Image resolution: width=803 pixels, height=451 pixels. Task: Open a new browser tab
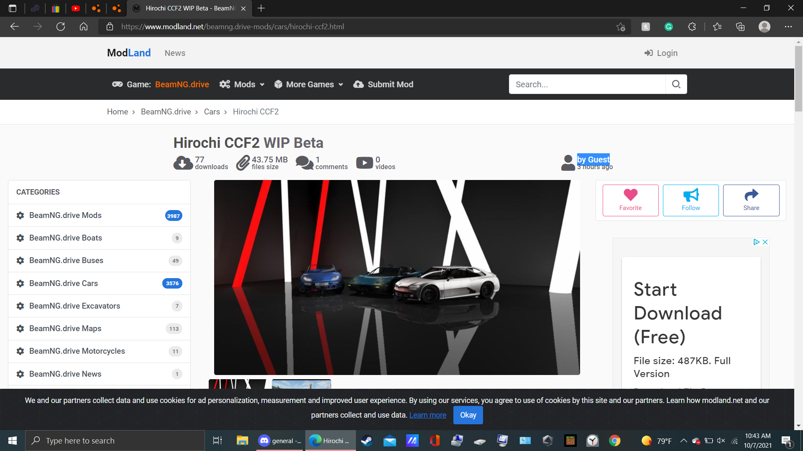tap(261, 8)
